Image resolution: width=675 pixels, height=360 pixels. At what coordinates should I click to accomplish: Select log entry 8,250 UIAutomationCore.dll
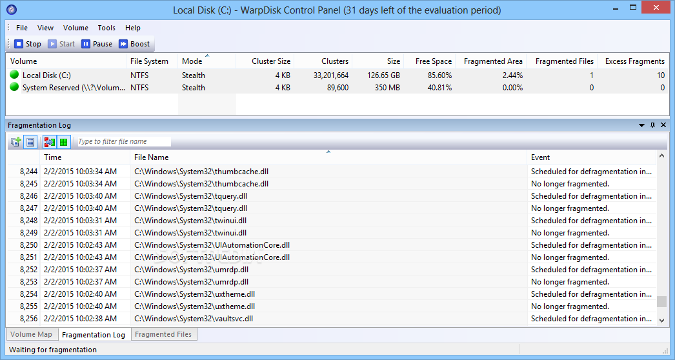pos(332,245)
